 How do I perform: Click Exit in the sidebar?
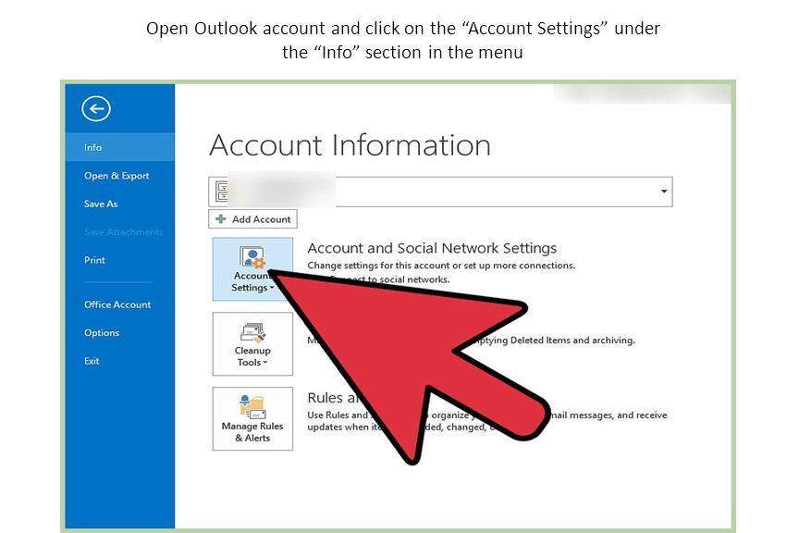coord(92,361)
